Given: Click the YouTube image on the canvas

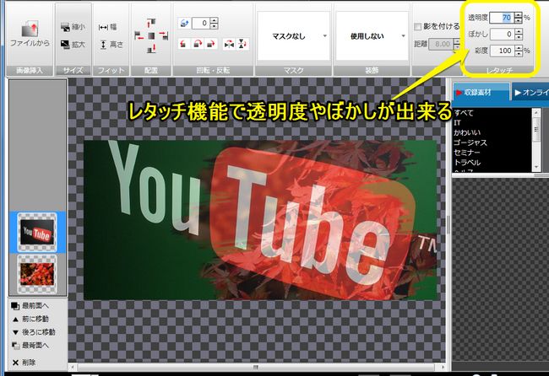Looking at the screenshot, I should coord(260,220).
